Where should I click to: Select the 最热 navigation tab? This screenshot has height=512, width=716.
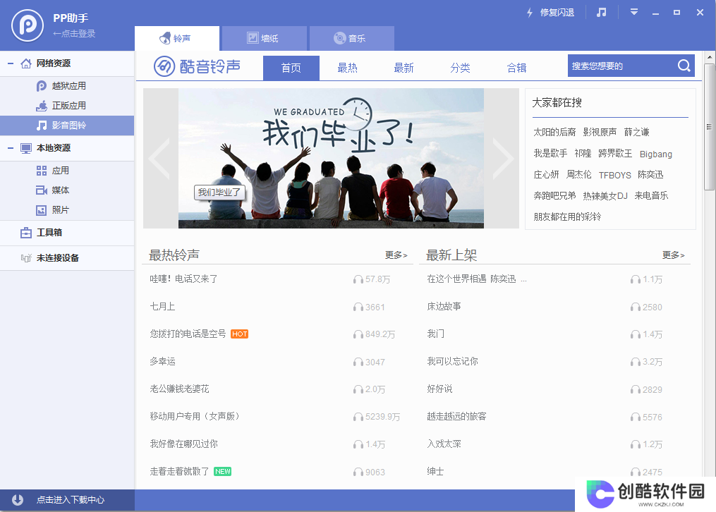348,68
